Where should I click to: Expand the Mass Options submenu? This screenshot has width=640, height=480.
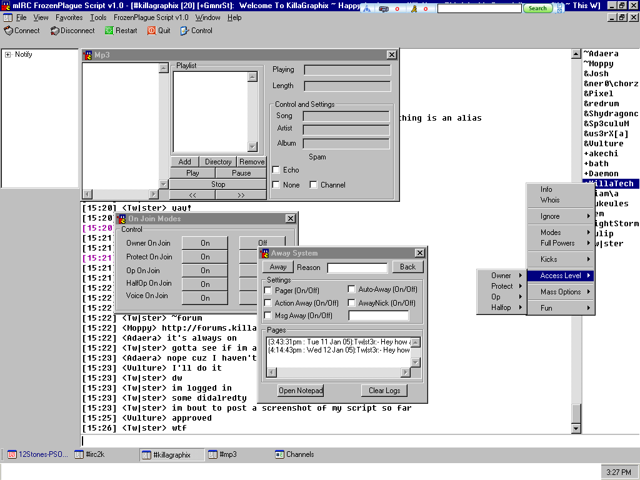pos(561,292)
